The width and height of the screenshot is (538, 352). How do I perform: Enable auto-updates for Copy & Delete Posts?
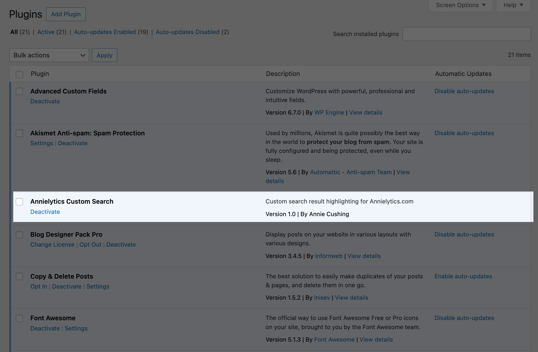(463, 276)
